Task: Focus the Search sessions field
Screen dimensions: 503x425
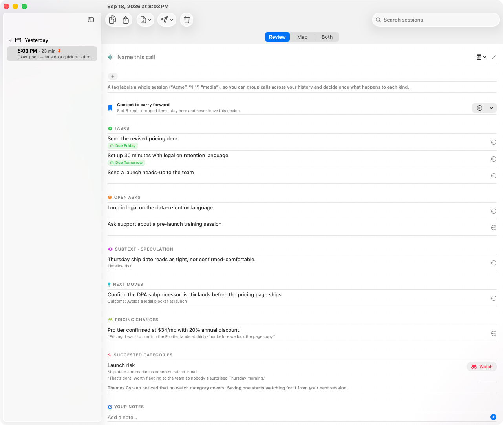Action: point(435,20)
